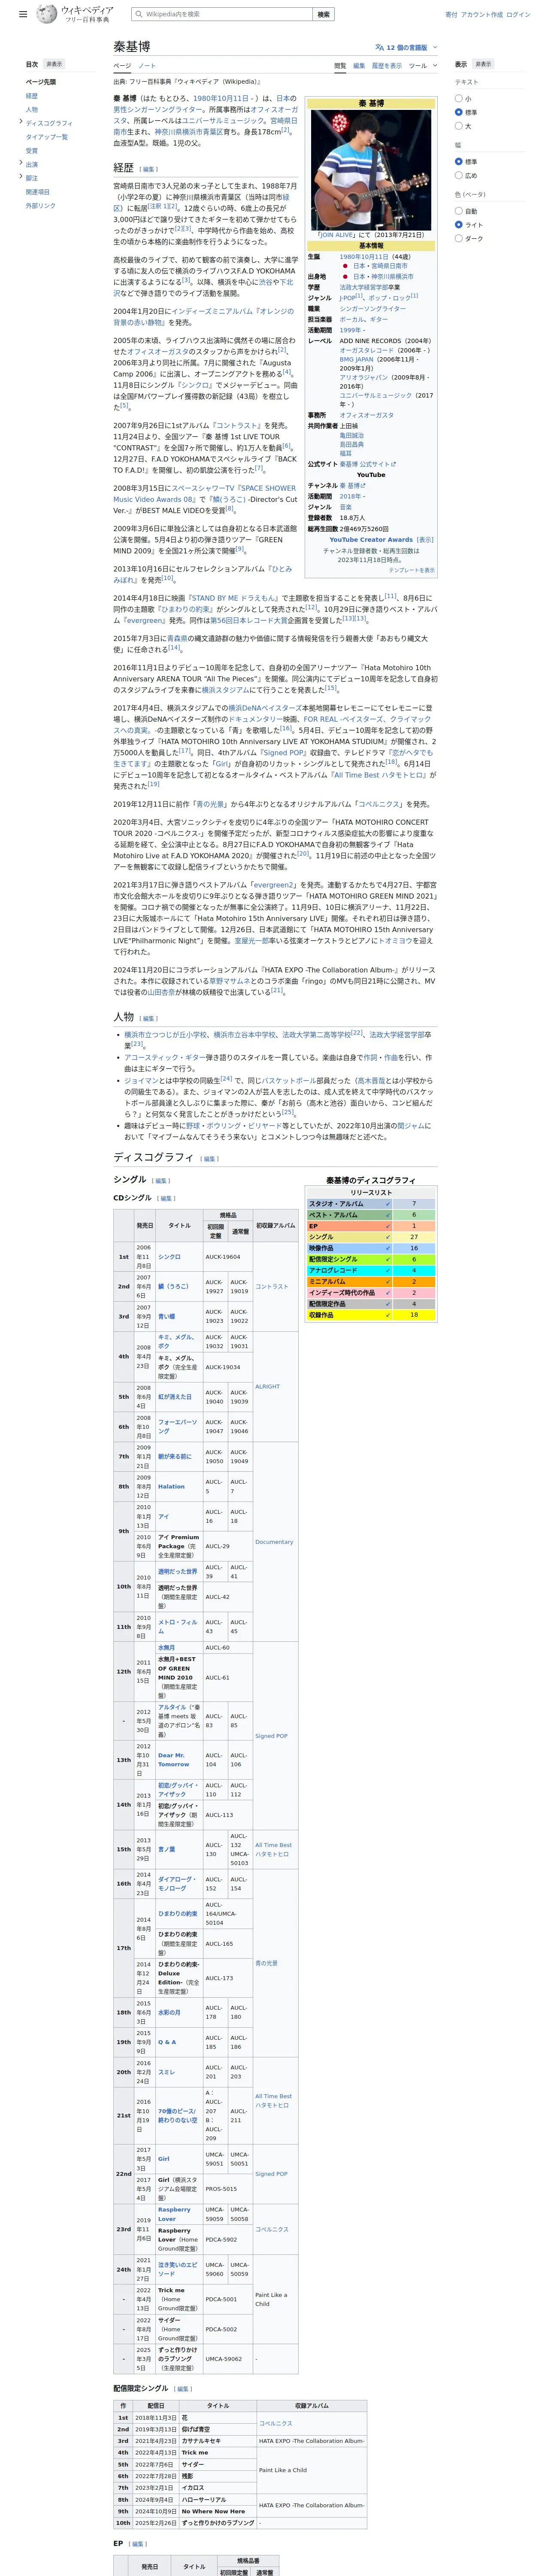Select the 編集 tab at top
This screenshot has width=551, height=2576.
[359, 66]
